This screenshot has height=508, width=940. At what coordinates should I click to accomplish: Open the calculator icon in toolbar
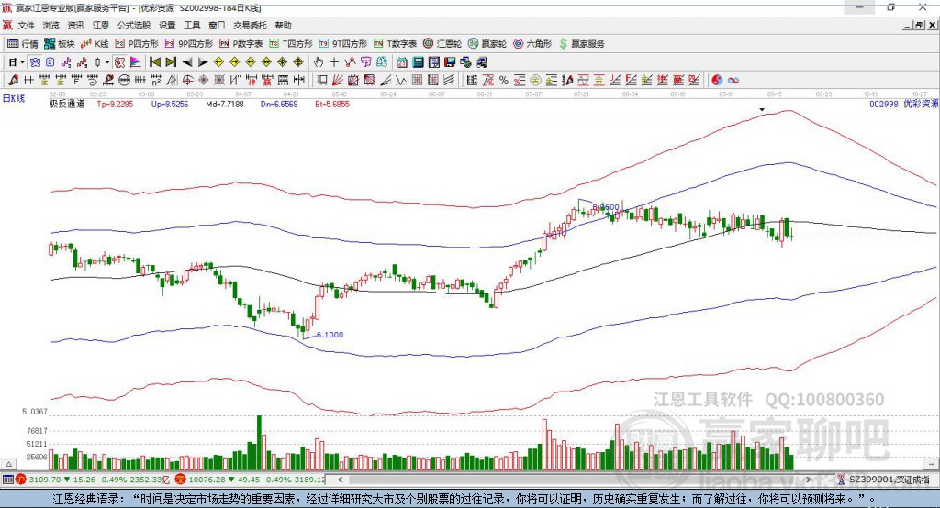click(419, 61)
